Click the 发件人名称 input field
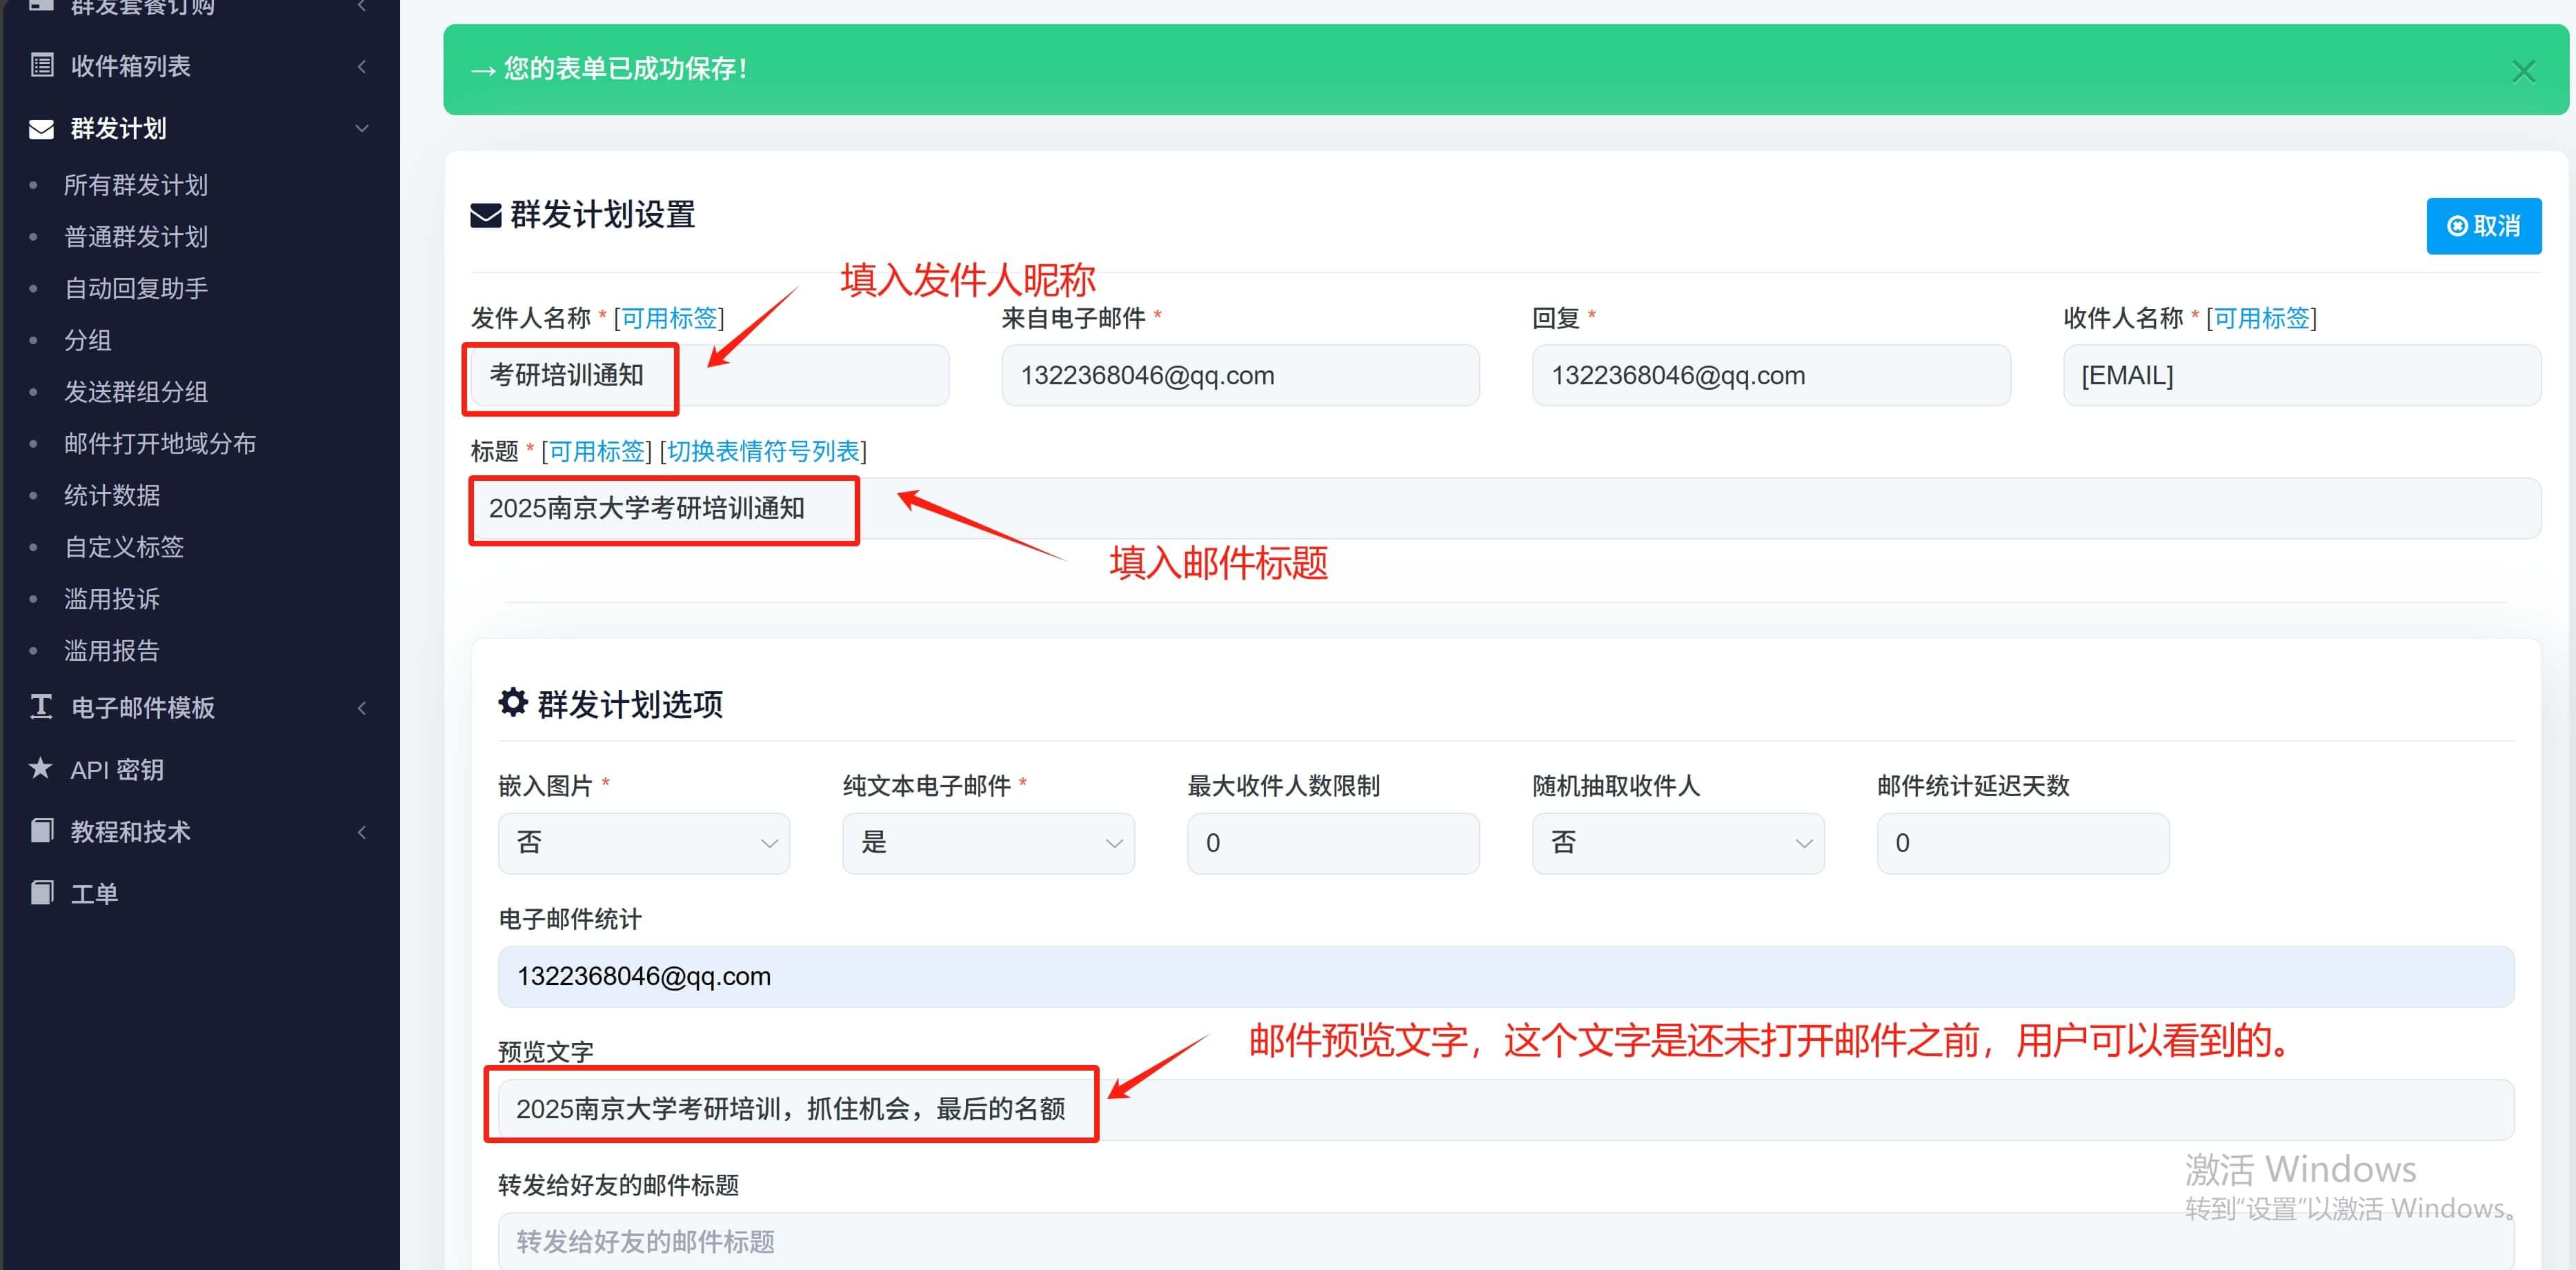 pos(709,375)
